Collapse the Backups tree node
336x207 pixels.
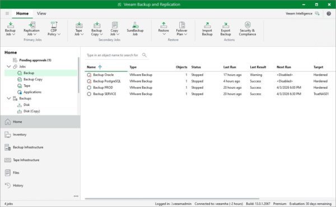(8, 98)
